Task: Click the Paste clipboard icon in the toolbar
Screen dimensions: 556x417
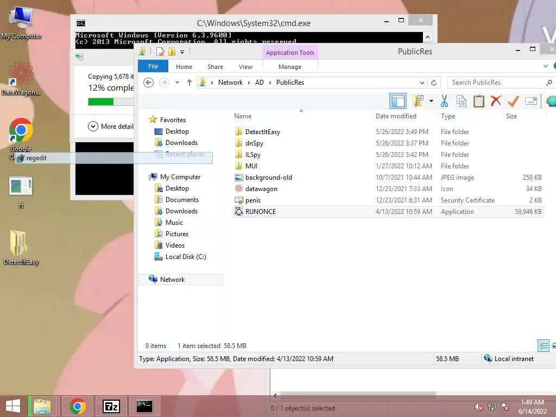Action: [479, 101]
